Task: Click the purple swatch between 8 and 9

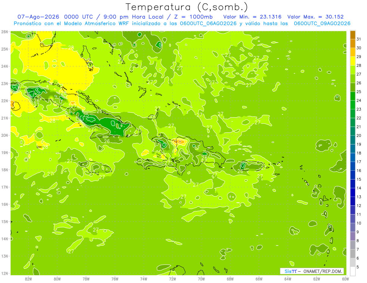Action: pyautogui.click(x=353, y=236)
